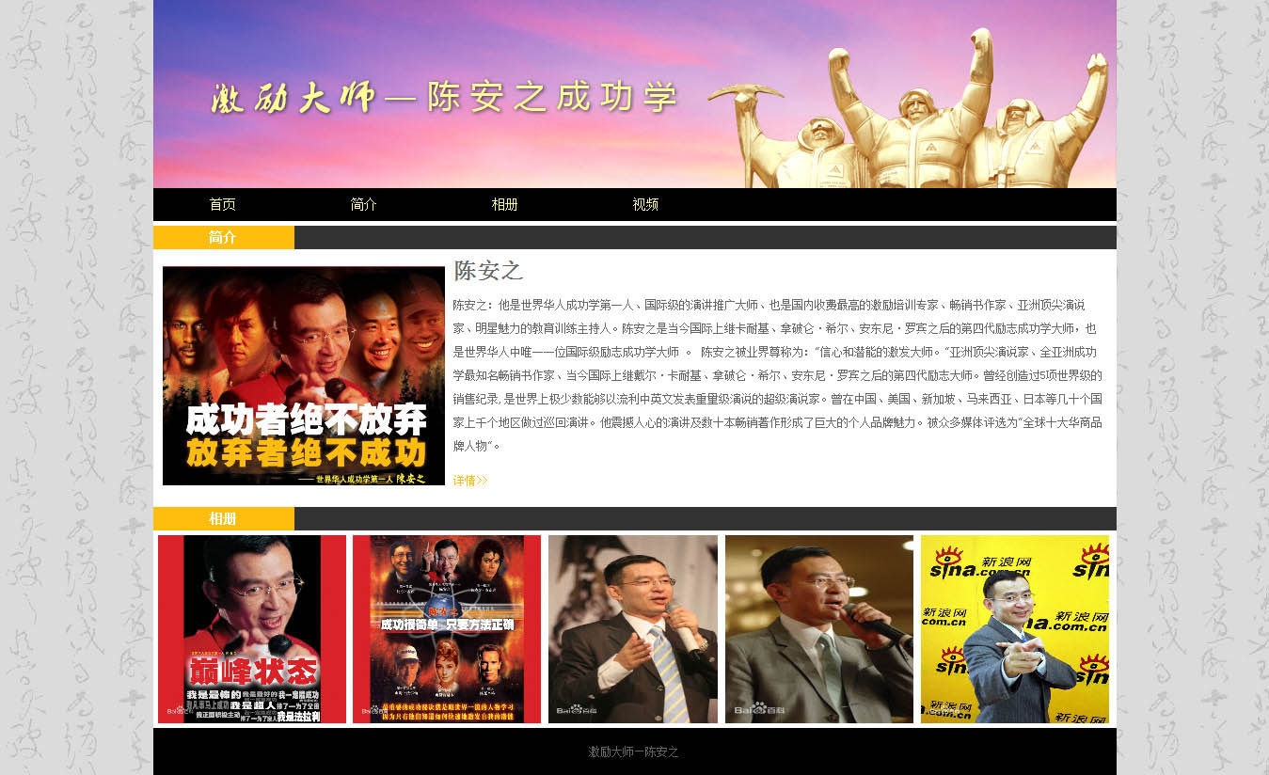Image resolution: width=1269 pixels, height=775 pixels.
Task: Click the 陈安之 heading in the profile
Action: click(488, 271)
